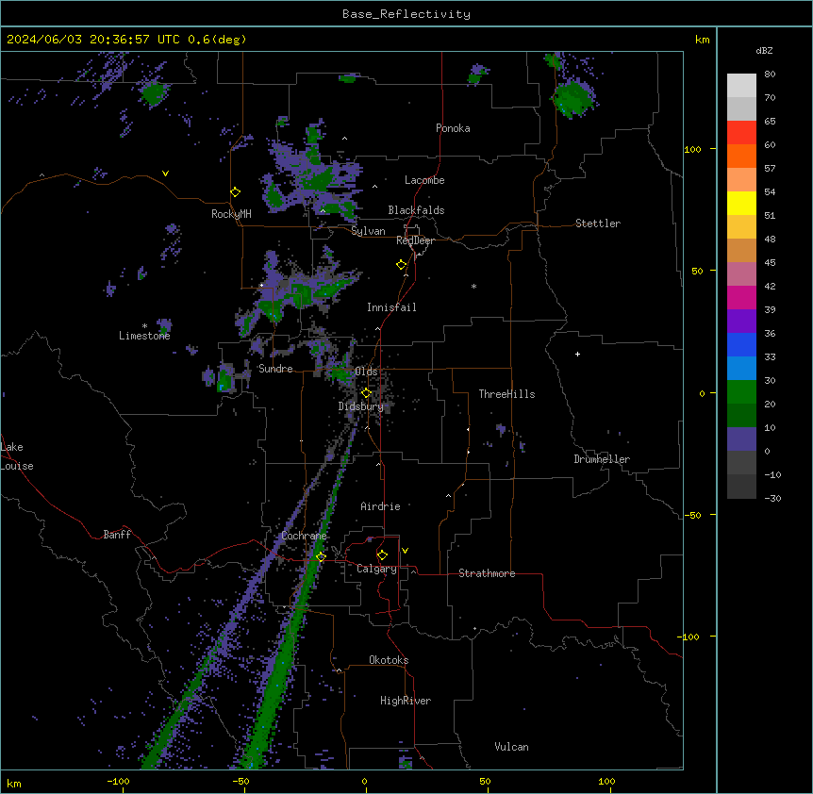The height and width of the screenshot is (794, 813).
Task: Select the yellow diamond marker below Cochrane
Action: [x=321, y=557]
